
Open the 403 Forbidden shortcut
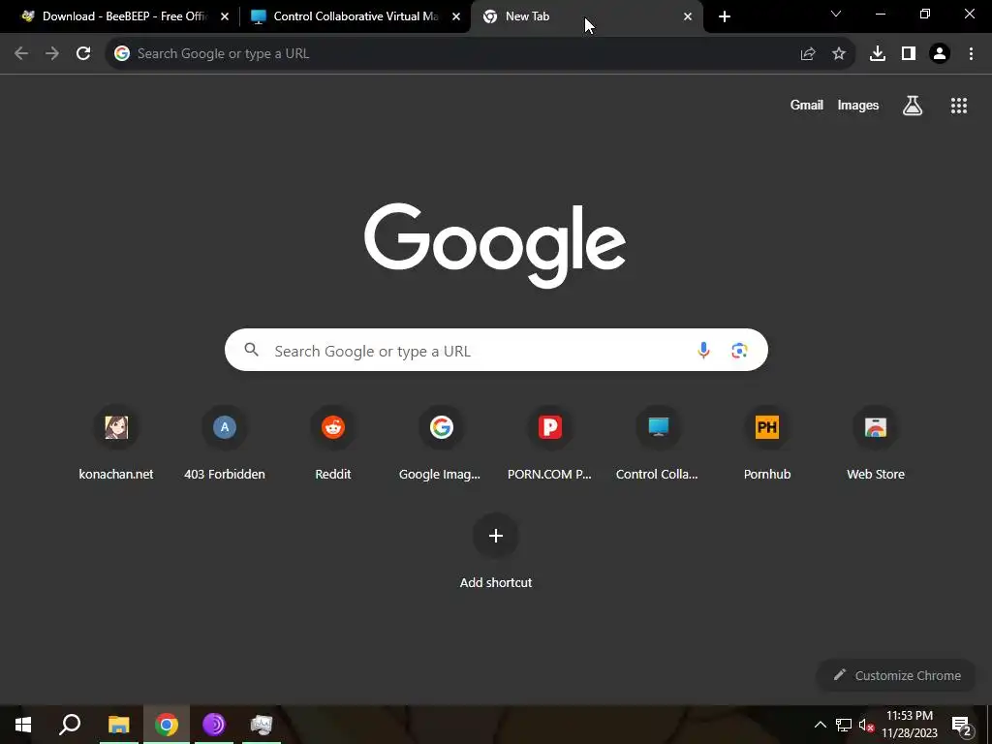click(225, 444)
